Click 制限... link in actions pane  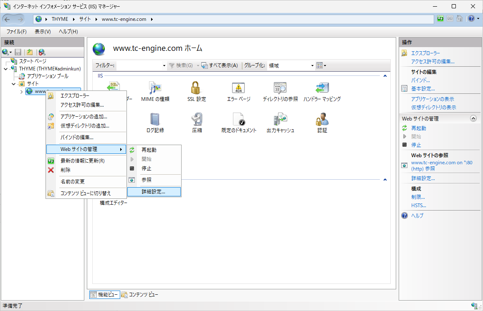(x=418, y=197)
